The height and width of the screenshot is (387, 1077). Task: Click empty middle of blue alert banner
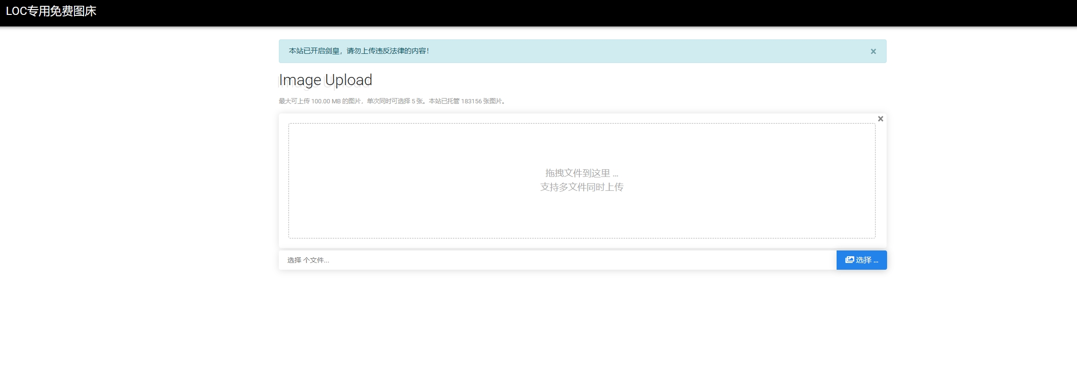click(x=625, y=51)
